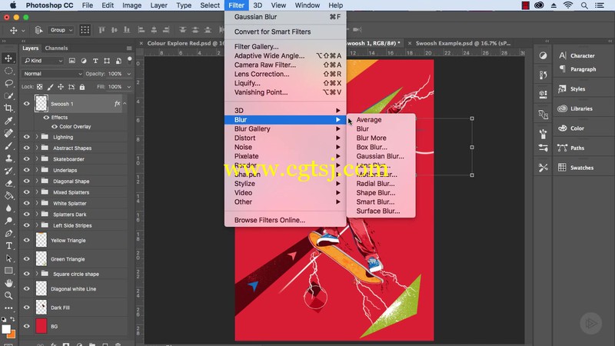Hide the Lighning group layer
This screenshot has width=615, height=346.
(x=27, y=137)
